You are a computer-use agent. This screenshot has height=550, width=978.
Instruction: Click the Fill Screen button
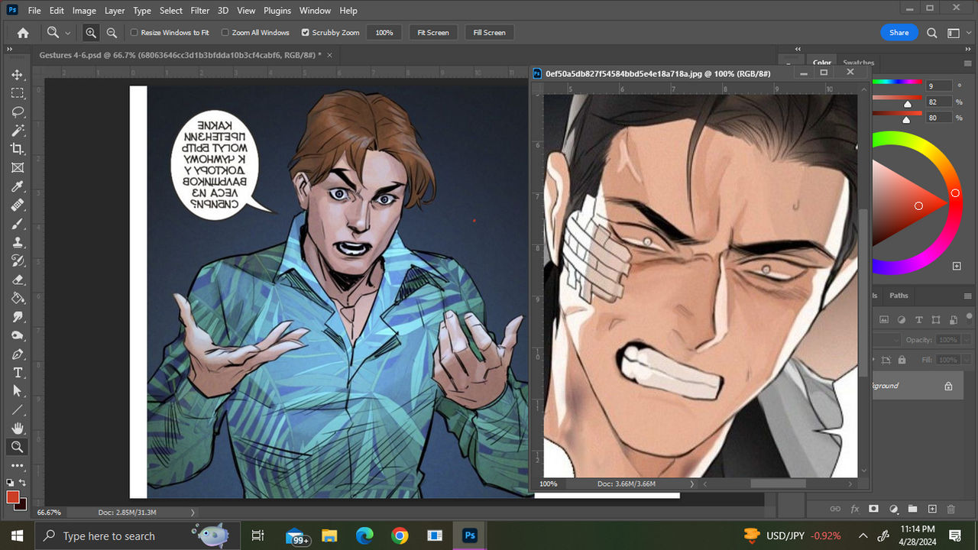click(490, 33)
